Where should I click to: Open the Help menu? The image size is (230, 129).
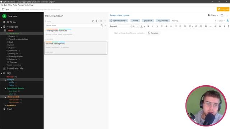pos(31,5)
